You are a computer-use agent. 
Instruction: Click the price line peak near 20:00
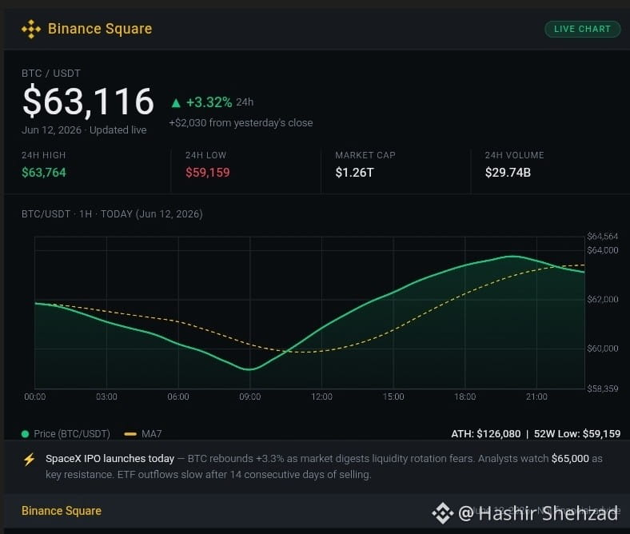[x=512, y=257]
